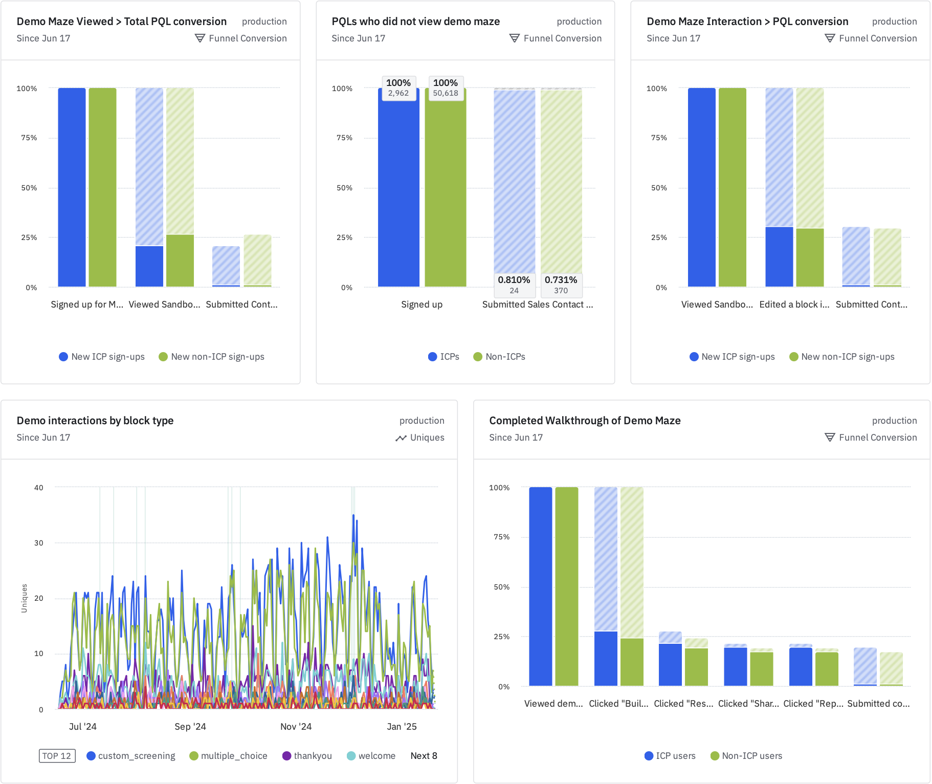Viewport: 932px width, 784px height.
Task: Toggle thankyou series legend
Action: tap(307, 756)
